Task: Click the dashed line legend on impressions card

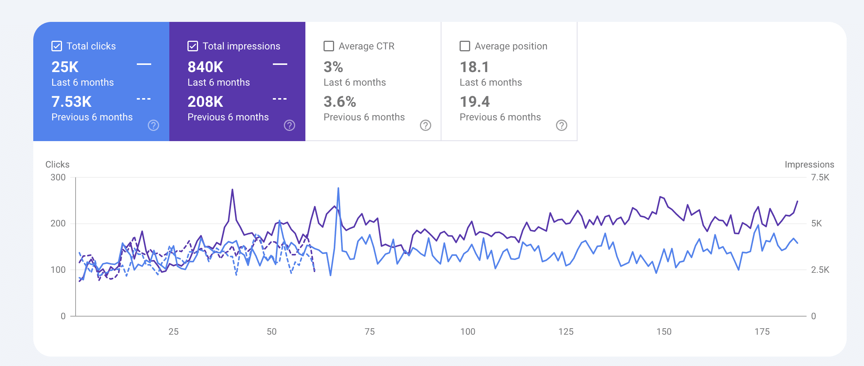Action: pos(280,99)
